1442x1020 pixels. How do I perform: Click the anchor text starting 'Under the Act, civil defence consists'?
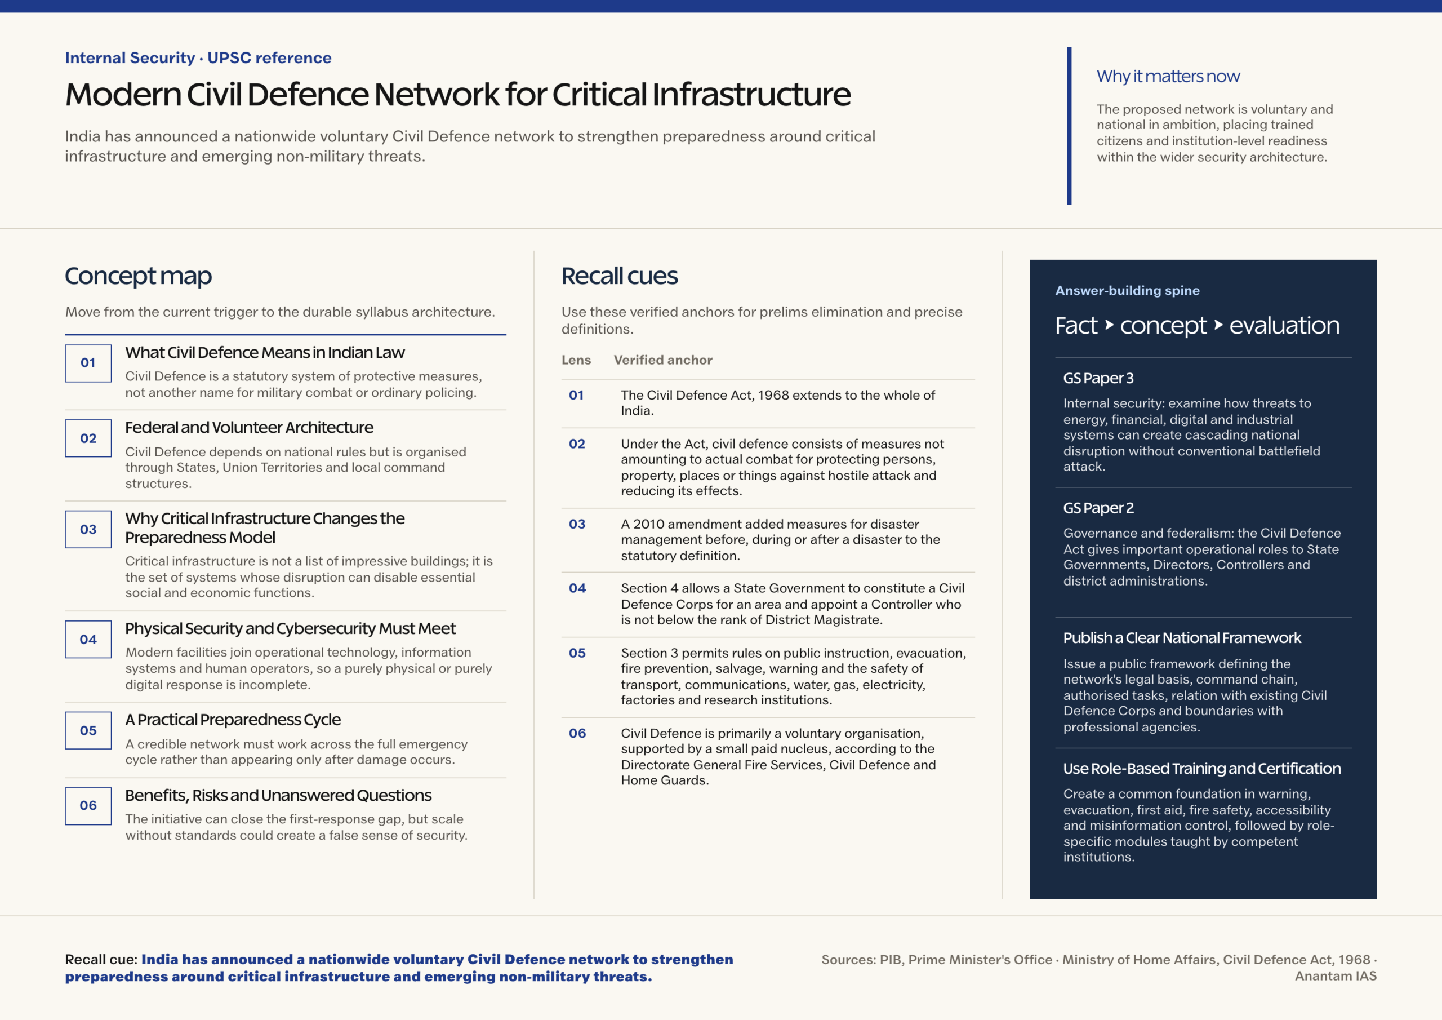pos(782,468)
